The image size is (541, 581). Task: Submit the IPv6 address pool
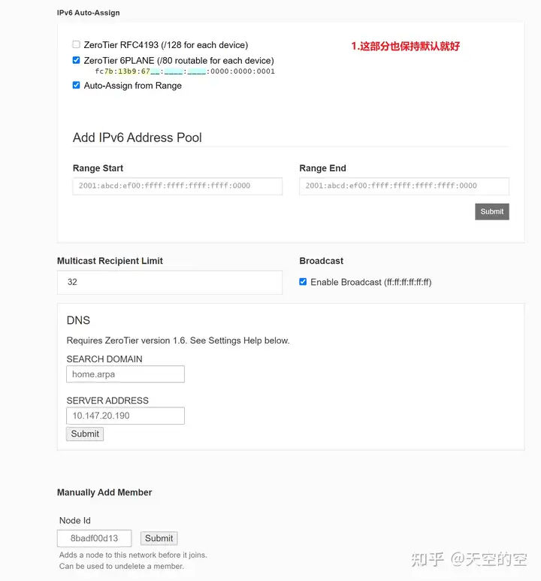492,211
